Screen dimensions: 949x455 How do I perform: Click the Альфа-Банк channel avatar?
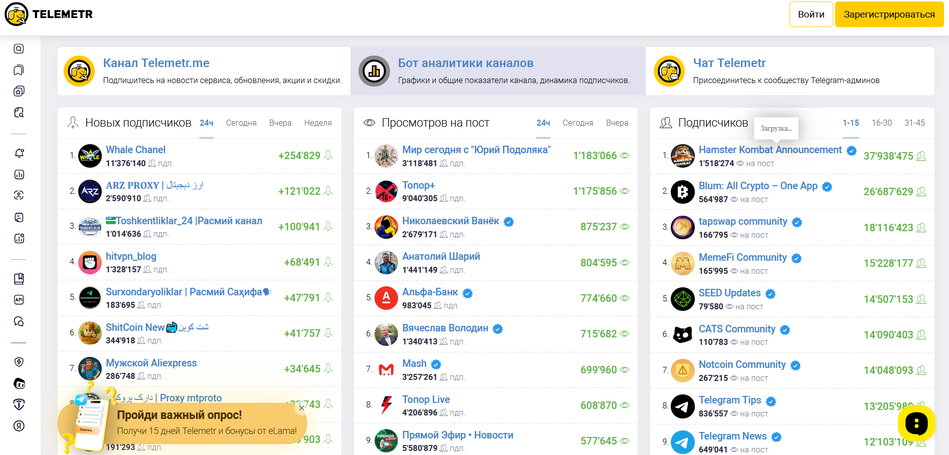coord(387,298)
